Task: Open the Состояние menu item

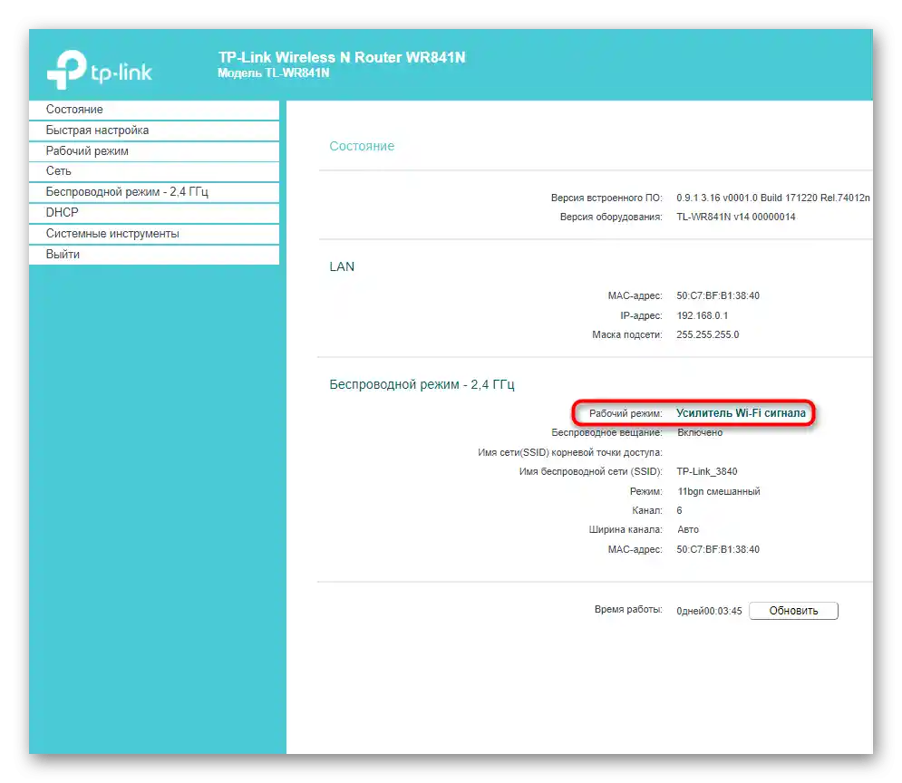Action: pos(153,110)
